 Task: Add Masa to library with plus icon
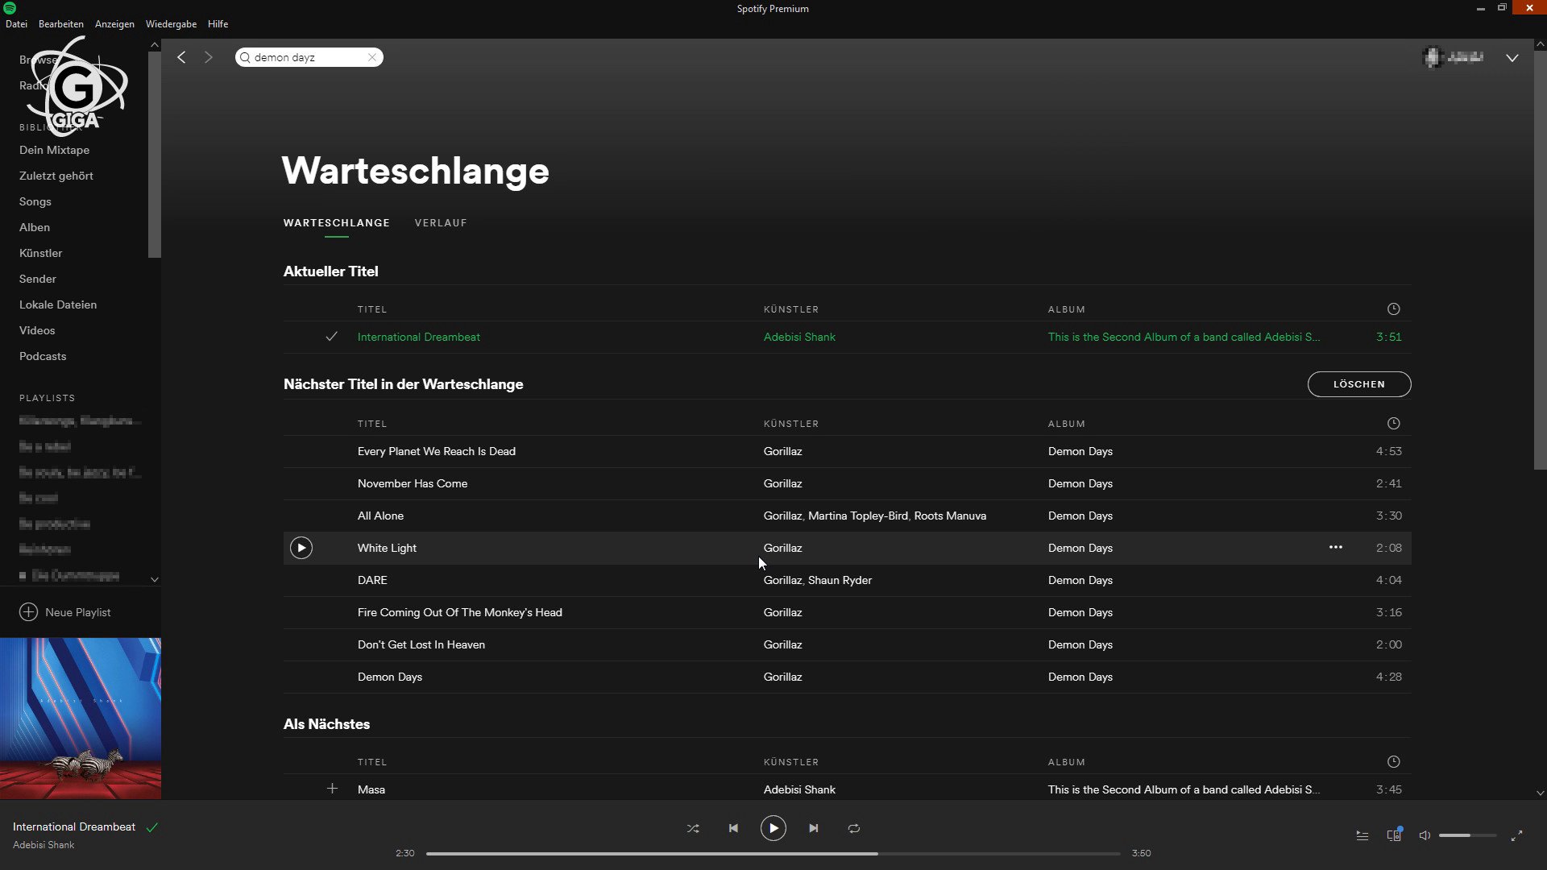coord(332,789)
